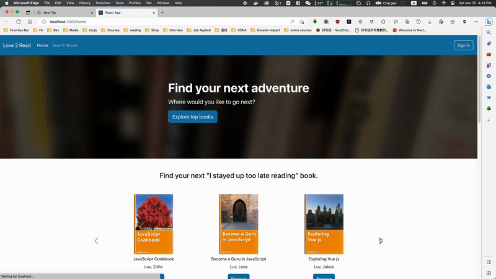Screen dimensions: 496x279
Task: Click the Become a Guru in JavaScript cover
Action: [239, 224]
